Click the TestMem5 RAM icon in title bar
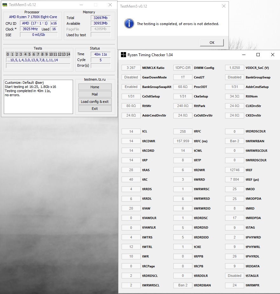The width and height of the screenshot is (280, 294). point(5,5)
